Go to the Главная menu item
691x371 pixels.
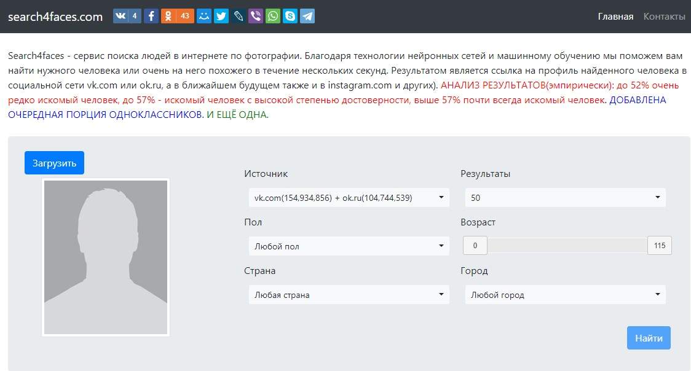[615, 17]
